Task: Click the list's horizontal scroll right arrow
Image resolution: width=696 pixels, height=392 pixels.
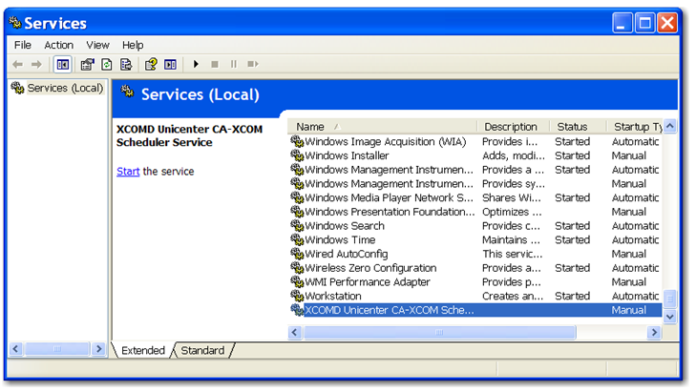Action: click(x=654, y=332)
